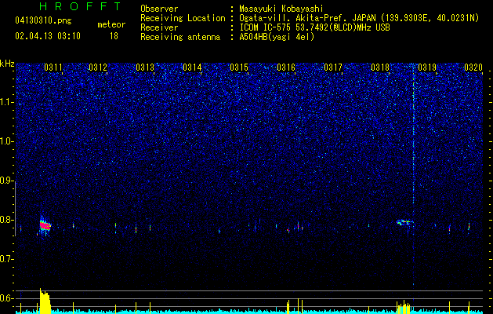Click the yellow intensity spikes cluster near 0316

click(295, 306)
